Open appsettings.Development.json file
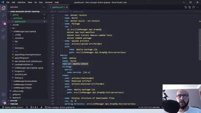The image size is (201, 113). point(28,55)
